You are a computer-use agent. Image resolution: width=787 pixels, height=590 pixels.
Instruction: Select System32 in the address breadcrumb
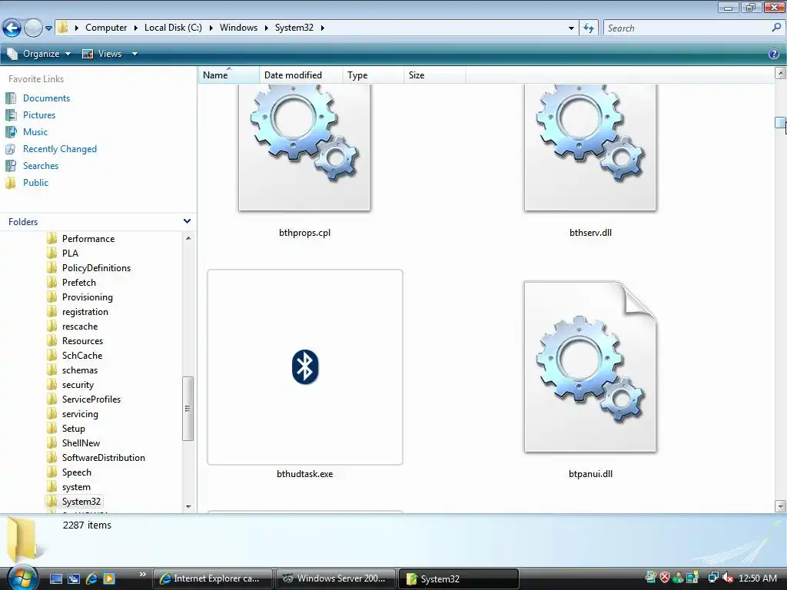(x=294, y=28)
